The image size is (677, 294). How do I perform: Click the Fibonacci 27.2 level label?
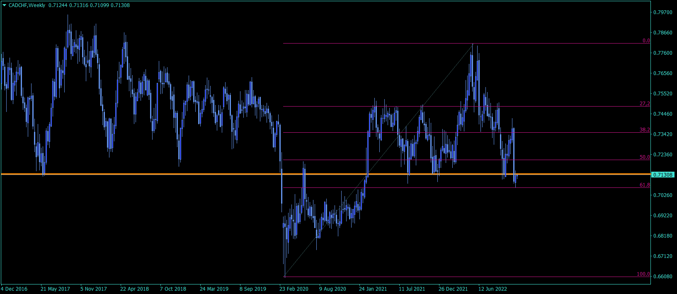[x=645, y=104]
